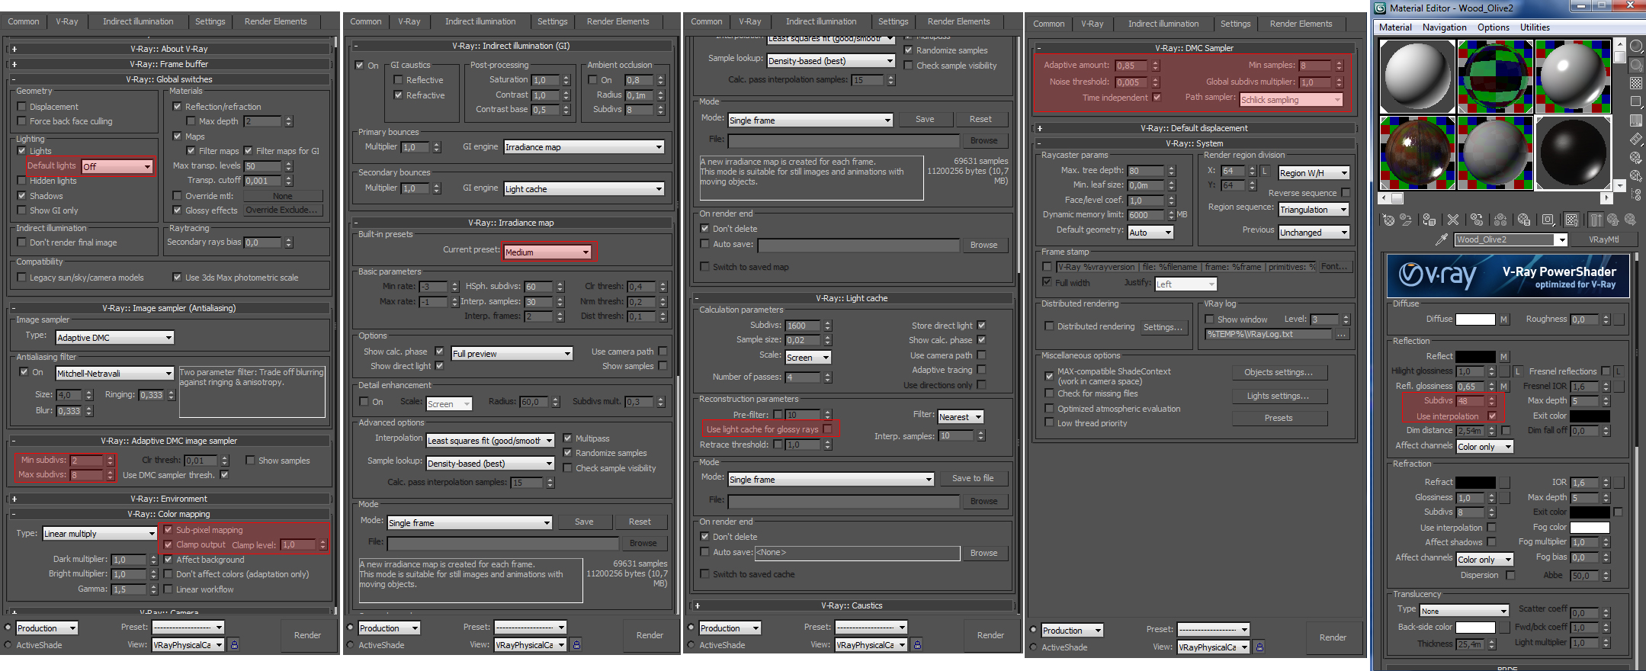Open the Material/Map Navigator icon
Screen dimensions: 1646x671
pos(1635,194)
